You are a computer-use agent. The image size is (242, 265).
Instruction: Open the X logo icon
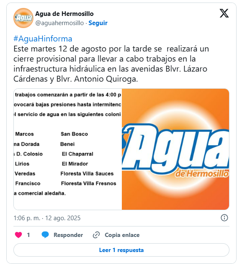224,13
